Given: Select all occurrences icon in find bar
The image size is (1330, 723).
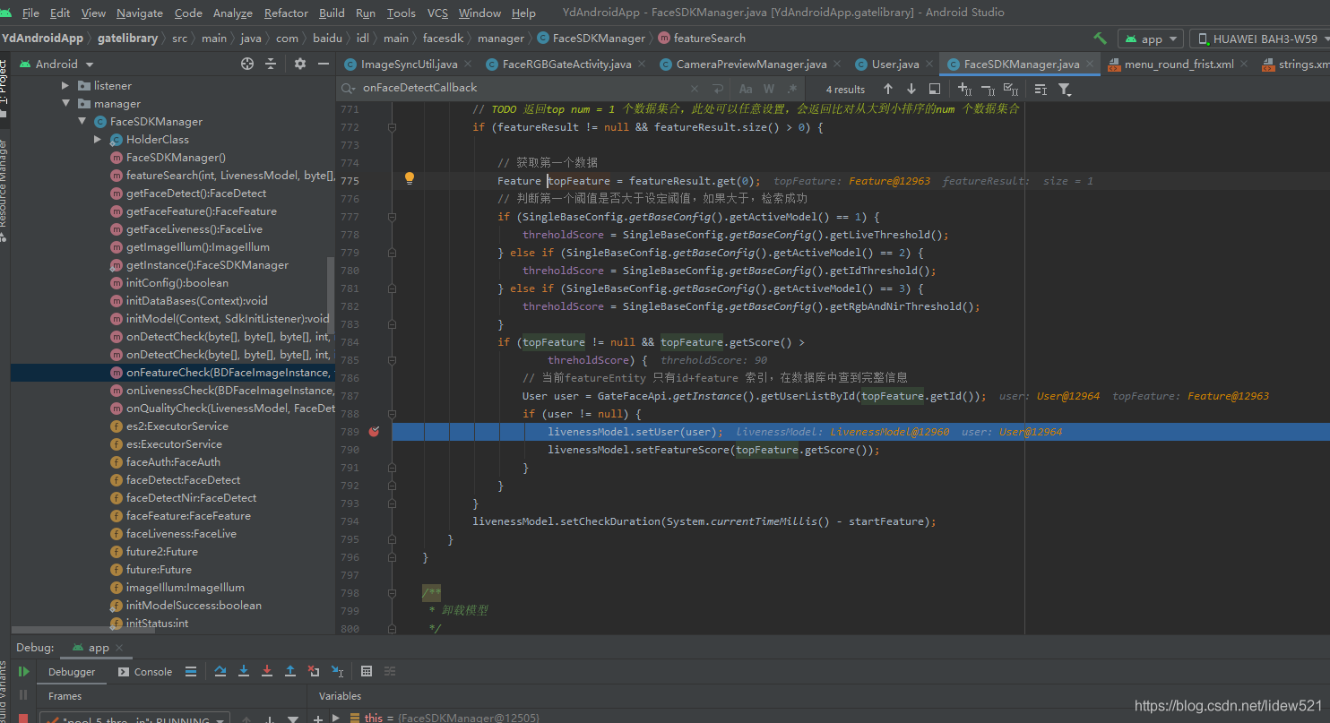Looking at the screenshot, I should pyautogui.click(x=1011, y=89).
